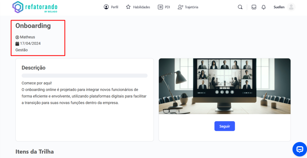Click the refatorando hexagon logo

pyautogui.click(x=18, y=7)
